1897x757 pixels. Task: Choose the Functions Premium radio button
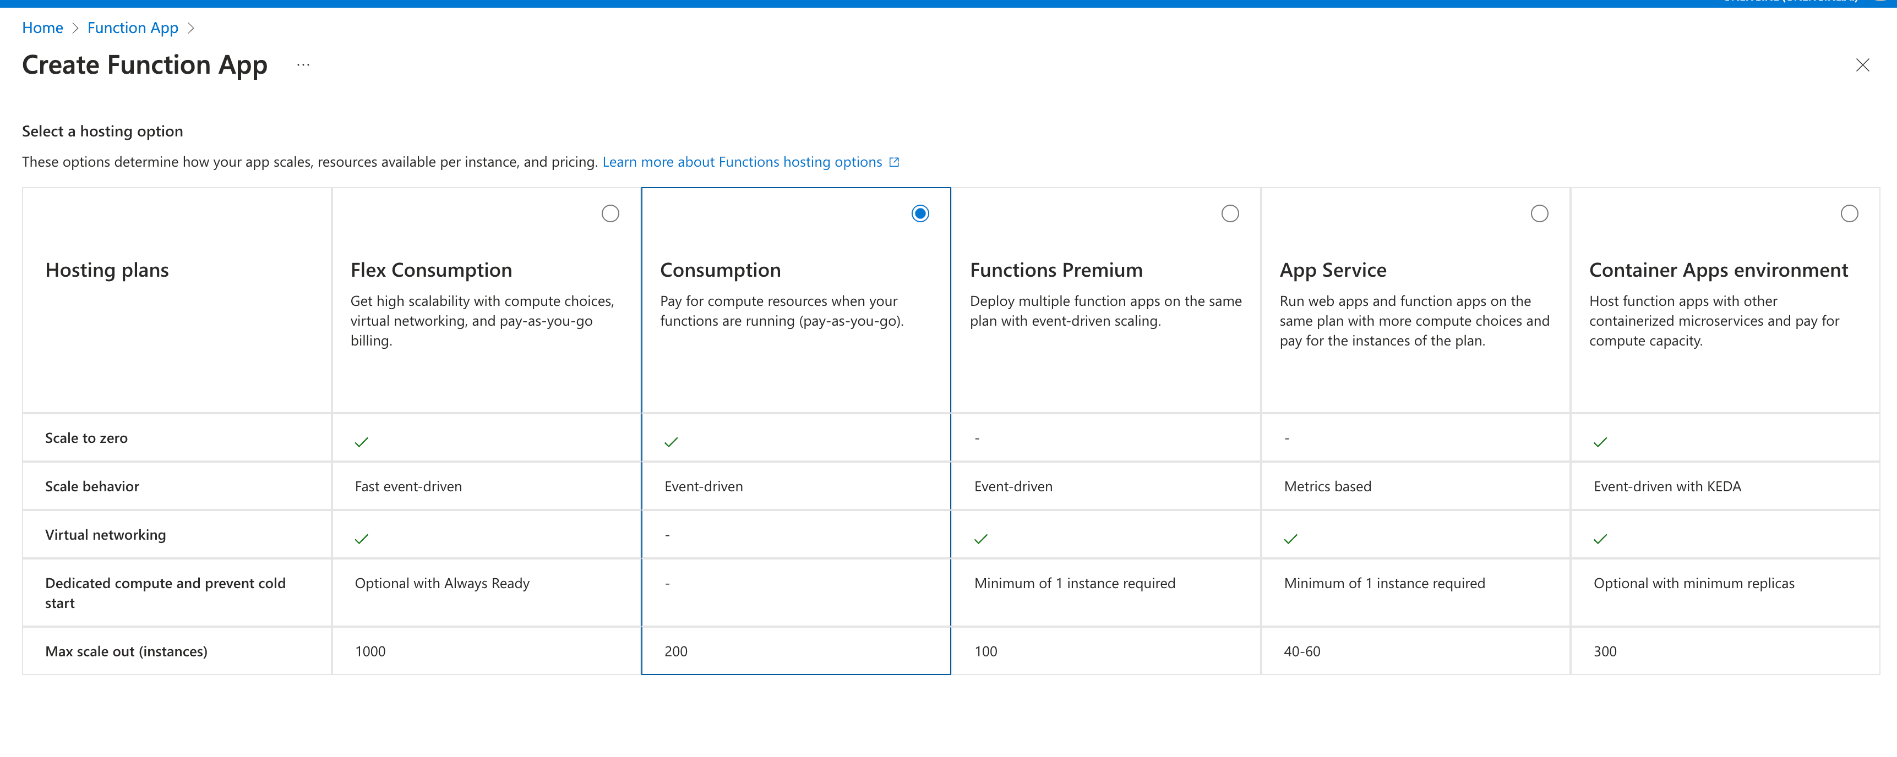(x=1230, y=213)
